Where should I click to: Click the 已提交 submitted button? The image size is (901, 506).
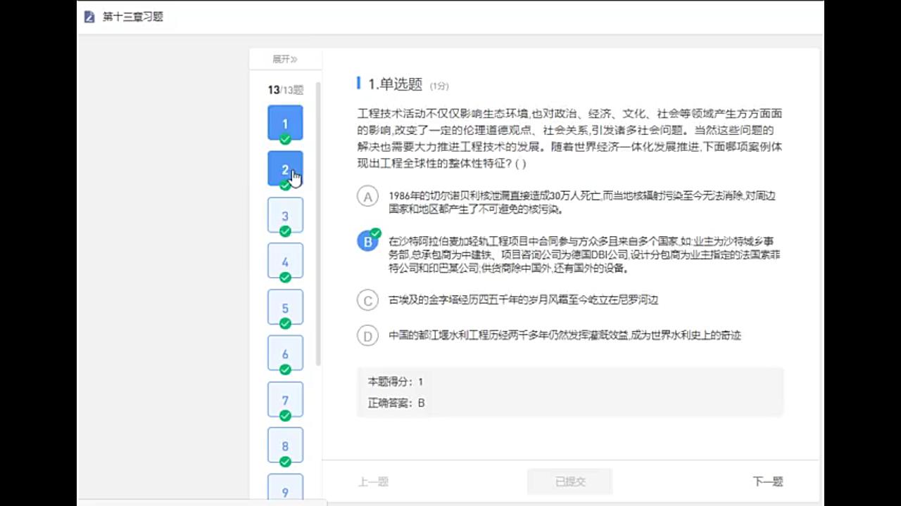(x=570, y=481)
